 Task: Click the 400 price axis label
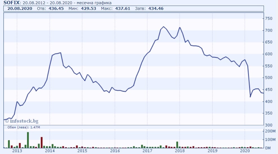269,102
